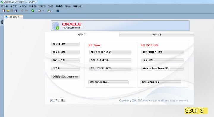214x117 pixels.
Task: Open the 파일(F) menu
Action: (x=4, y=6)
